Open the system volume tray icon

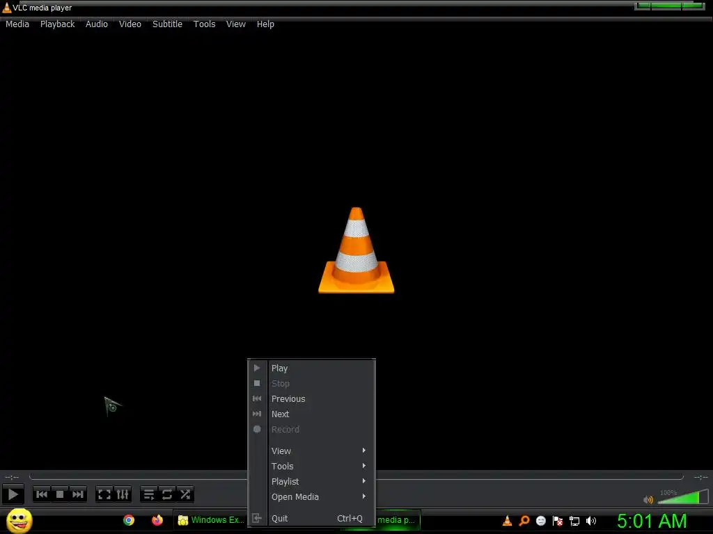(591, 521)
